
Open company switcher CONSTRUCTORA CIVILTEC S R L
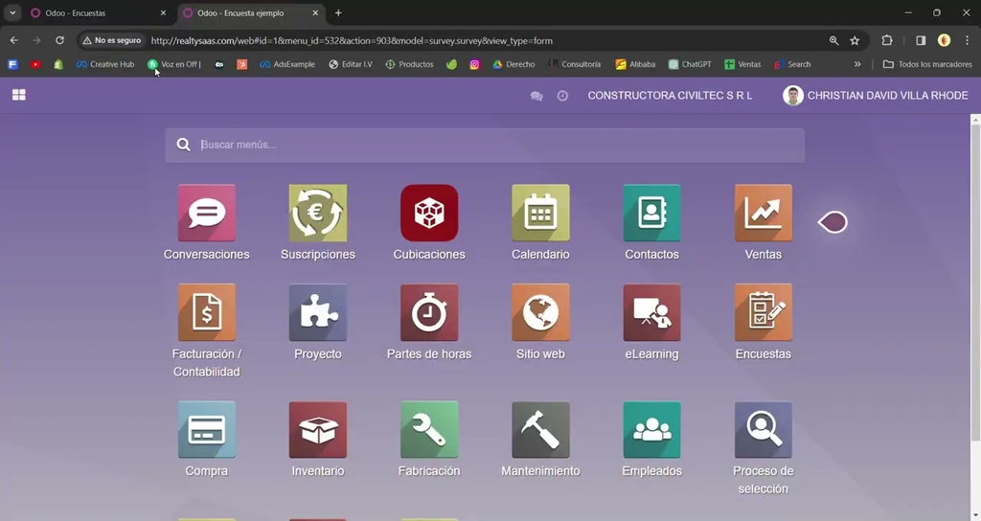pos(670,96)
